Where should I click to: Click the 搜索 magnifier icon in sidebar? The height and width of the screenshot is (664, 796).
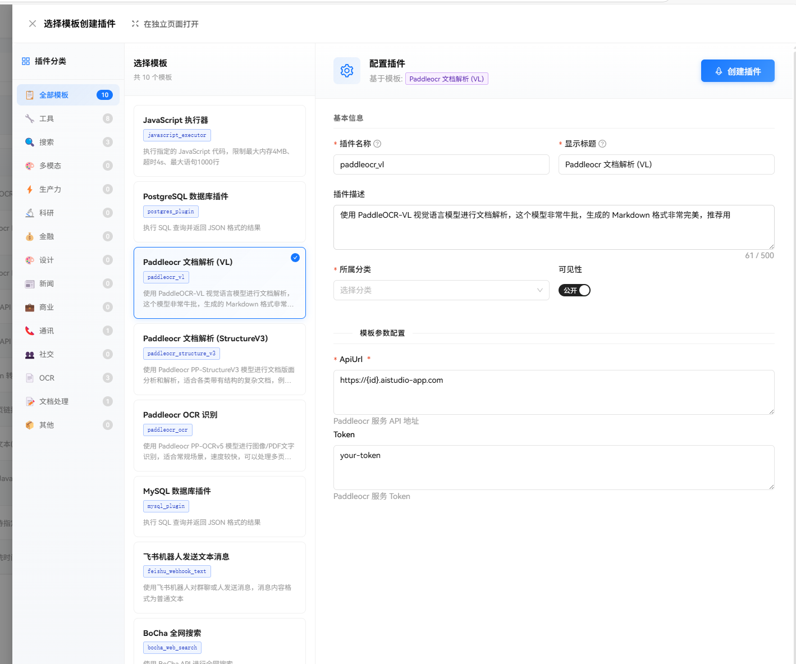(x=30, y=142)
